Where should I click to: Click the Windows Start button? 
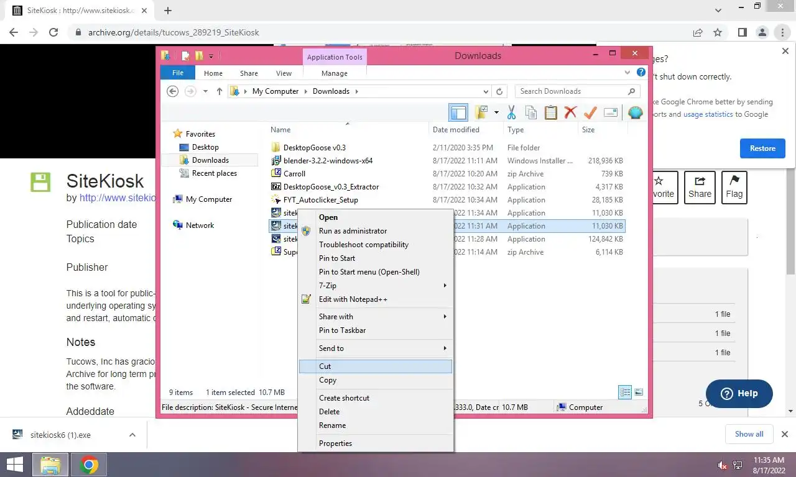point(15,465)
